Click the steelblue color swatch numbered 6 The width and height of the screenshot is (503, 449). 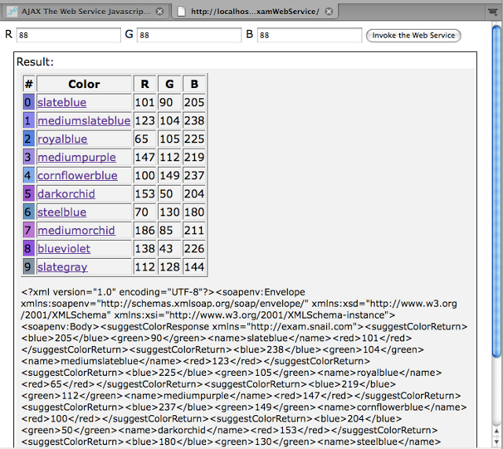(x=29, y=212)
